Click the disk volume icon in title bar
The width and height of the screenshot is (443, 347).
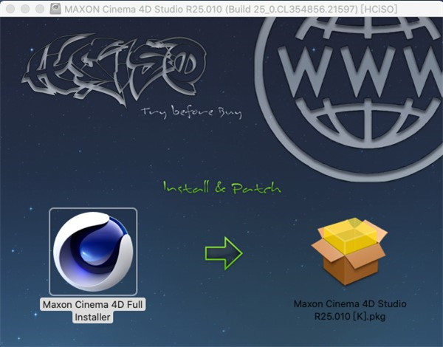(55, 9)
